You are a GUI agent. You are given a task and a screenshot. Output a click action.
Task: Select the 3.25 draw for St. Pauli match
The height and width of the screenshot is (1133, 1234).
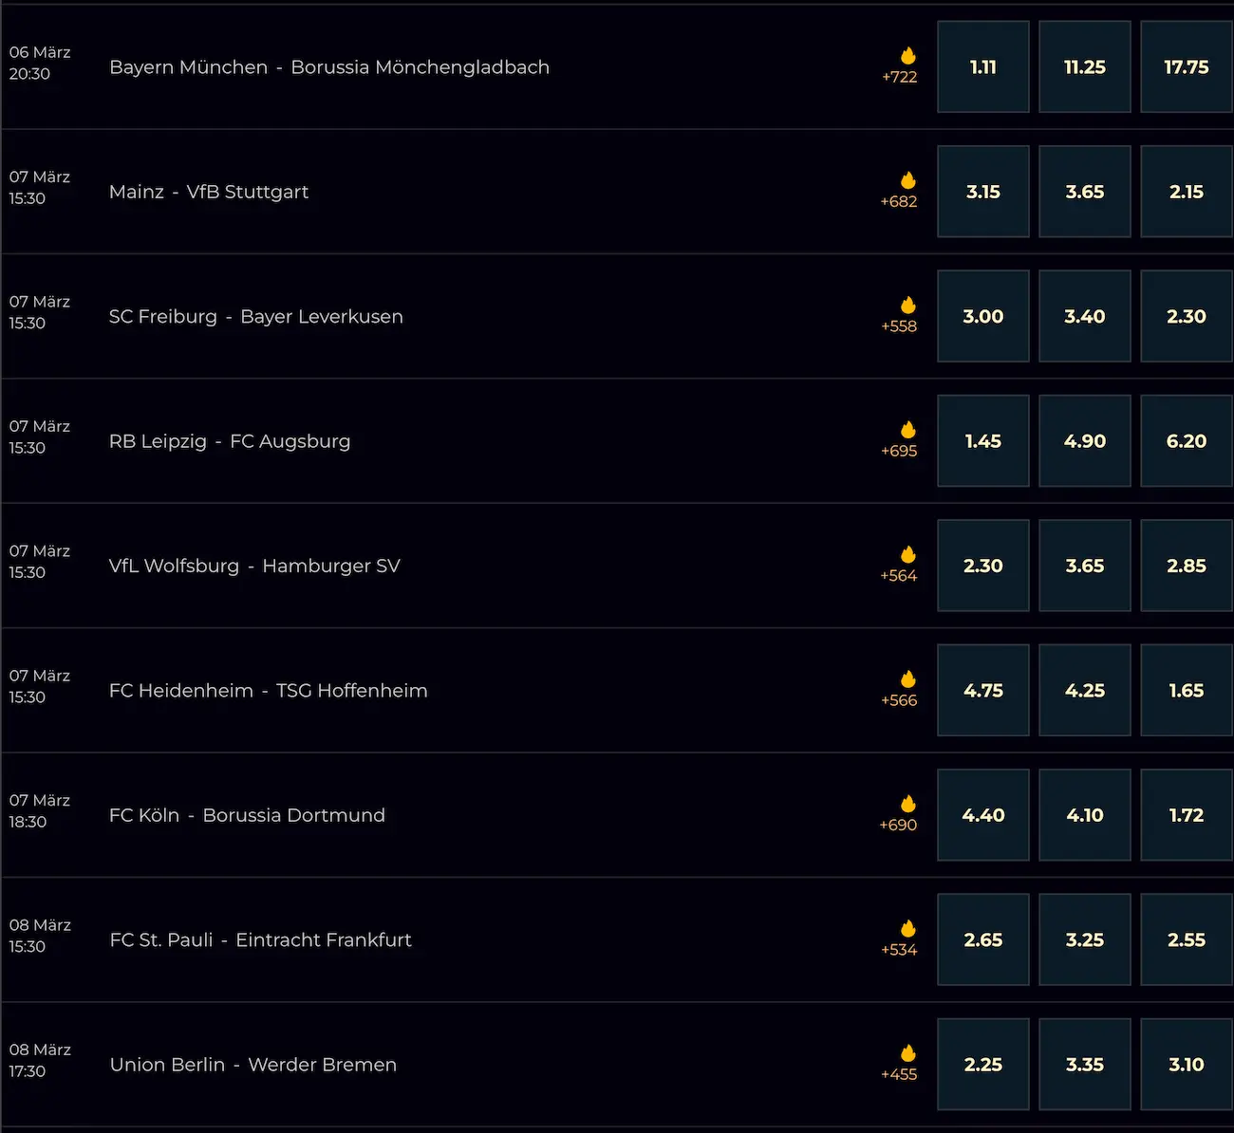pyautogui.click(x=1084, y=939)
